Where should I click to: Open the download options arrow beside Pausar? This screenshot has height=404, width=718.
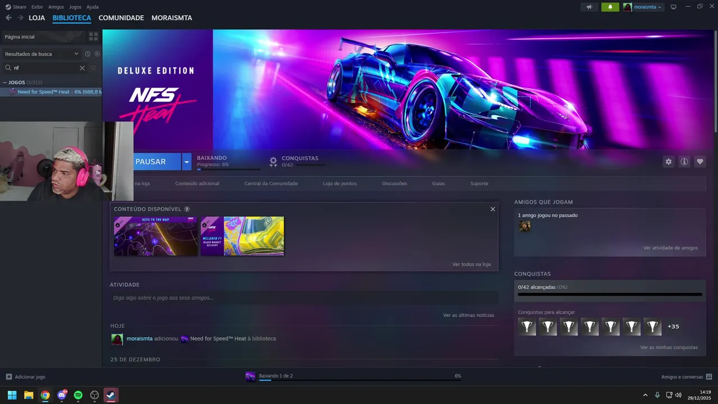click(186, 162)
